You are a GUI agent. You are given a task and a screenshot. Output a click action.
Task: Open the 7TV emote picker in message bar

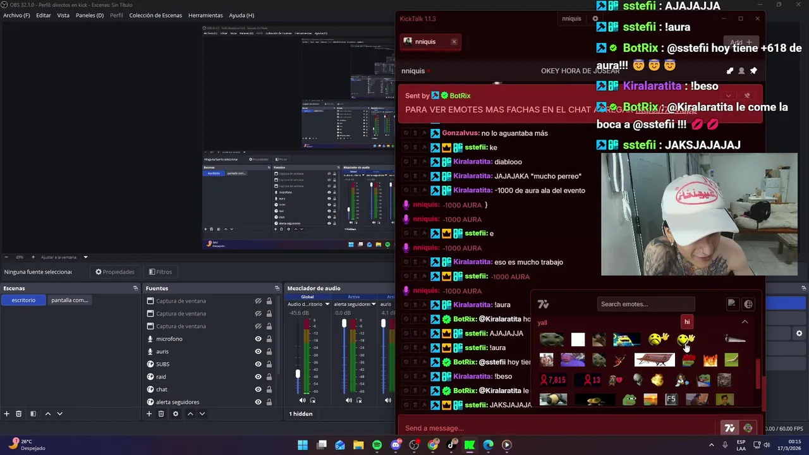pos(729,428)
